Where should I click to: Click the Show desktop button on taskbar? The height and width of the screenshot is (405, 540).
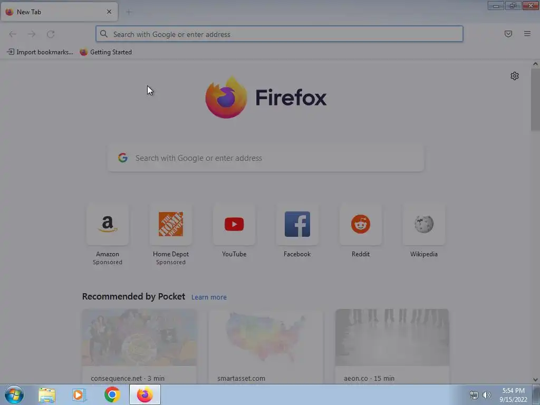(x=536, y=394)
